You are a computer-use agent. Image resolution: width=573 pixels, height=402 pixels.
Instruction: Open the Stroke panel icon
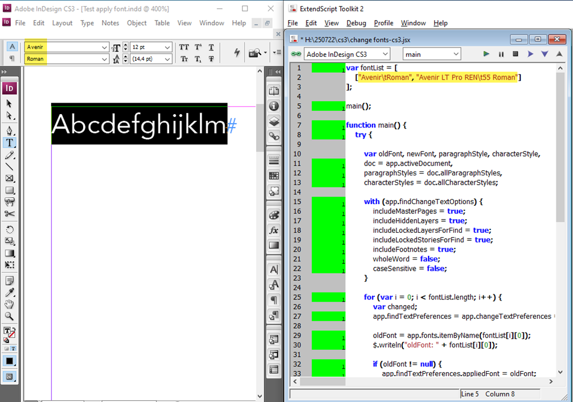(x=274, y=160)
